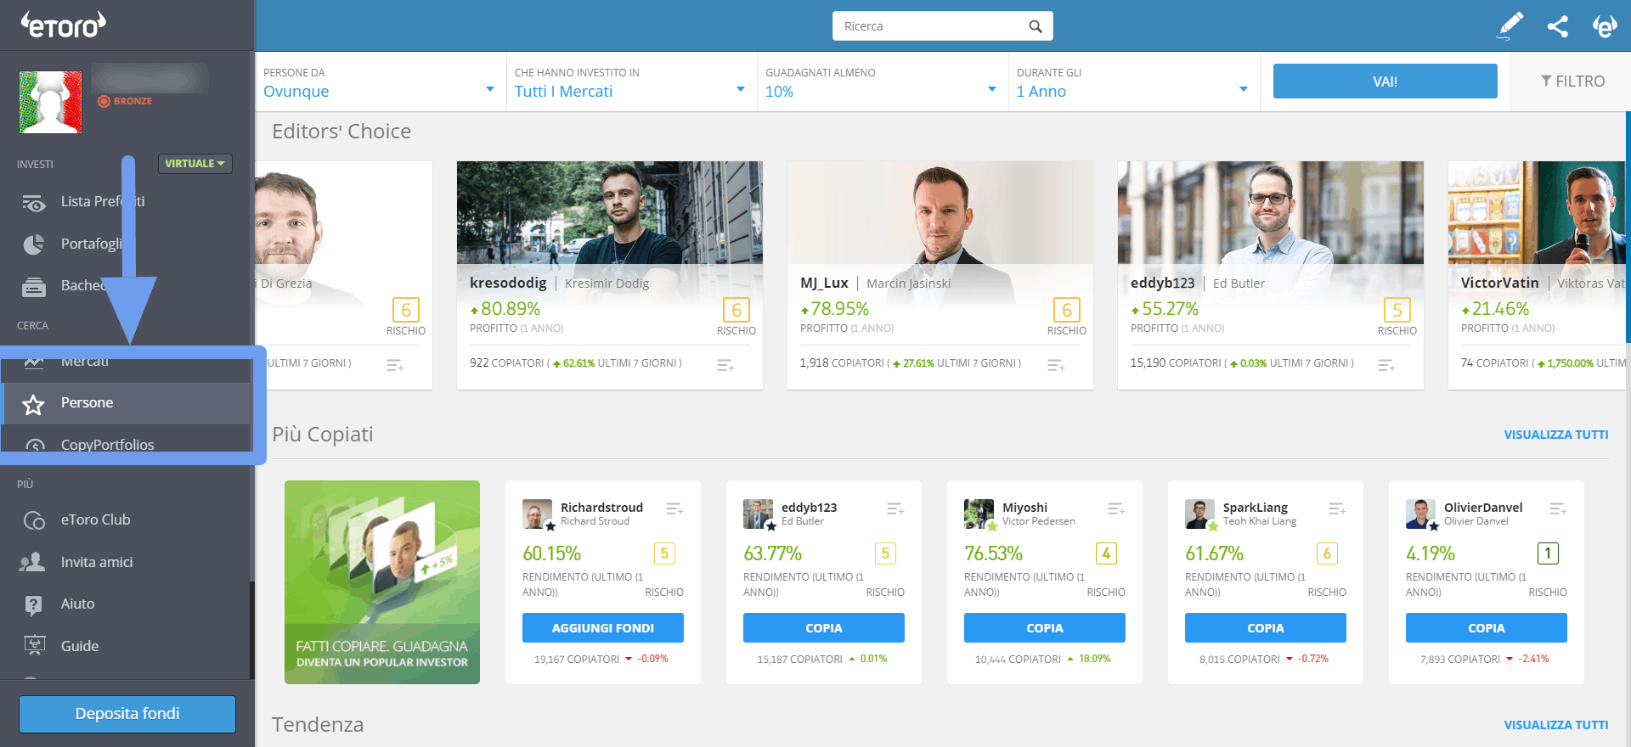
Task: Open the VIRTUALE account mode dropdown
Action: click(195, 164)
